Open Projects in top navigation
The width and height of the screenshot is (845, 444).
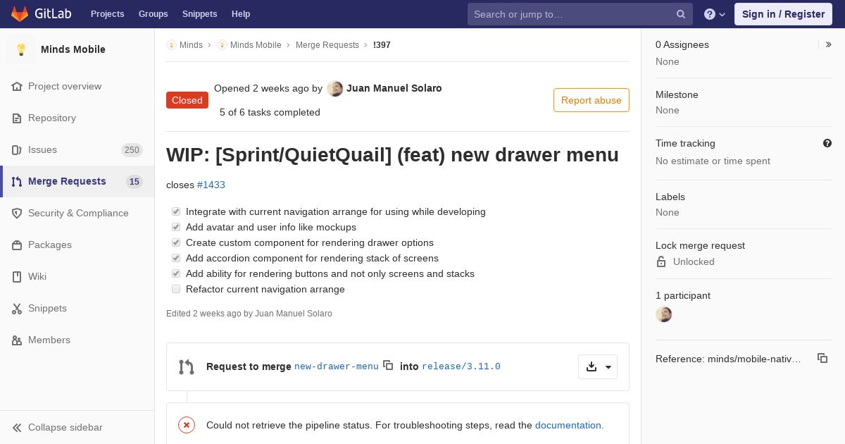point(108,14)
